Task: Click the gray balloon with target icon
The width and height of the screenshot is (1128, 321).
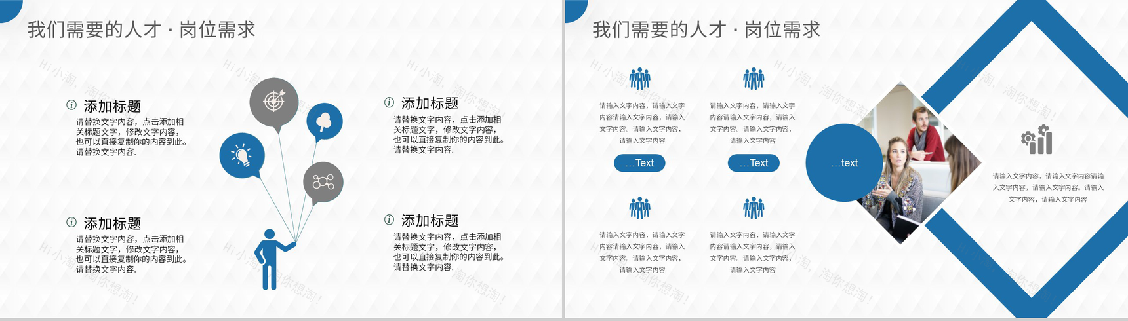Action: (274, 102)
